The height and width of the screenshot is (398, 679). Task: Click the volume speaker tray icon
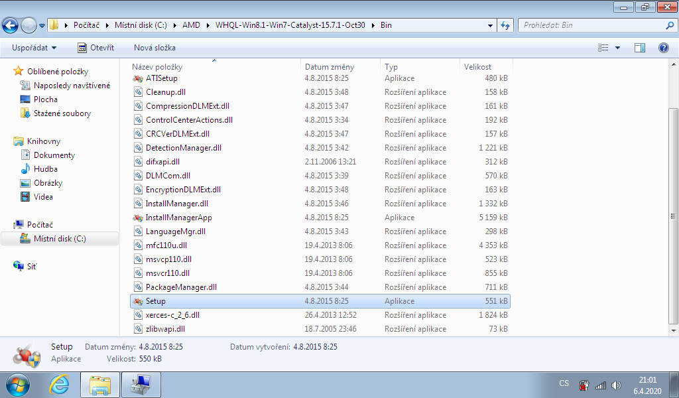pyautogui.click(x=616, y=385)
